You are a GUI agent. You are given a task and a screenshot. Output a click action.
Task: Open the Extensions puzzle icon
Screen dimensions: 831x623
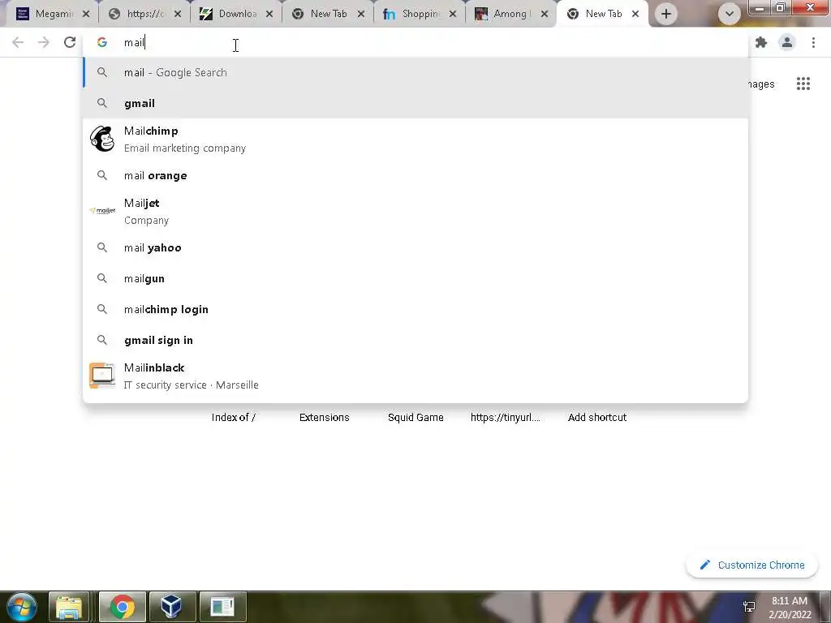coord(761,42)
